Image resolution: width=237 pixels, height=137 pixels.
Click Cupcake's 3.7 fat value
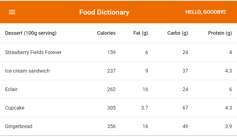click(x=145, y=108)
